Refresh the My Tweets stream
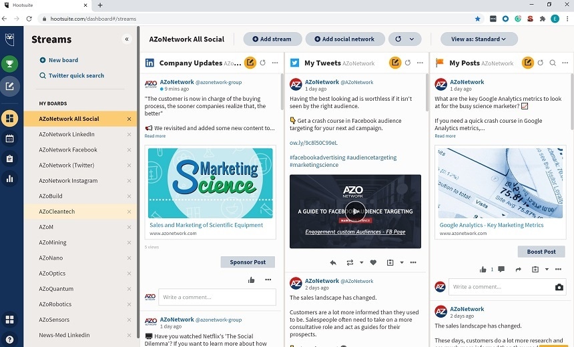574x347 pixels. pyautogui.click(x=407, y=63)
